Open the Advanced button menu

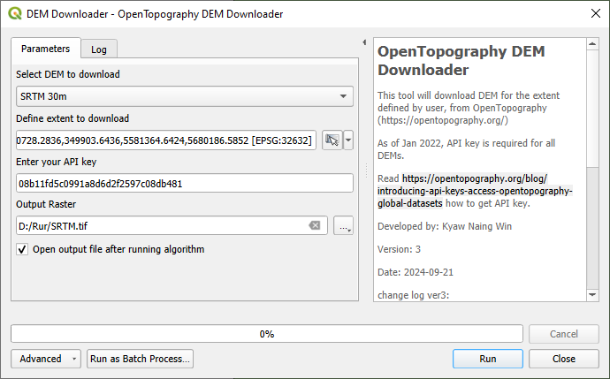coord(46,359)
